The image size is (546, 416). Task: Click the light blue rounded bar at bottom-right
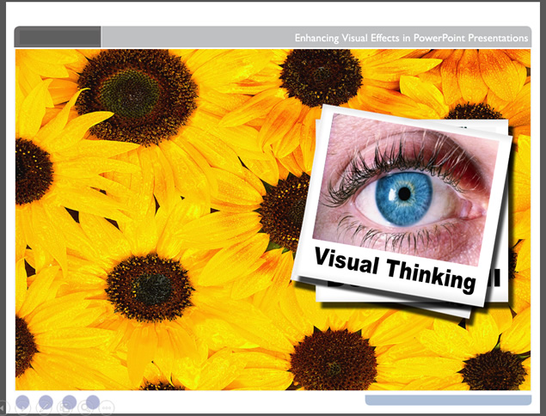click(x=447, y=400)
